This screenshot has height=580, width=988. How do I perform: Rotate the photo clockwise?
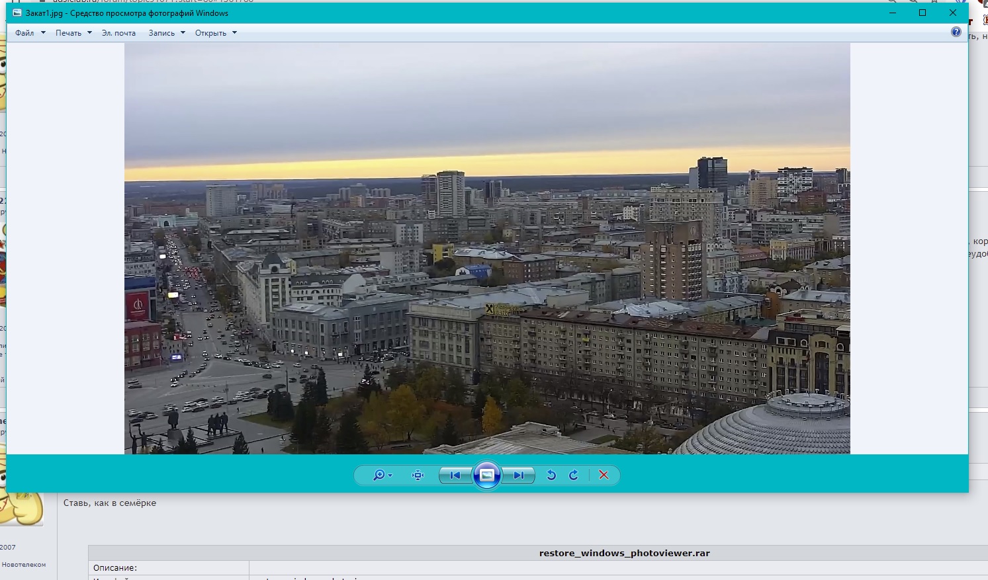pos(574,475)
